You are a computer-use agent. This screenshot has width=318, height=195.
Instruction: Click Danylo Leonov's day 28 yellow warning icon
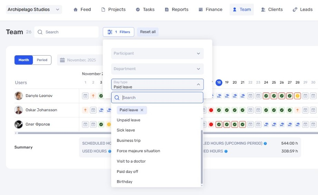(298, 96)
